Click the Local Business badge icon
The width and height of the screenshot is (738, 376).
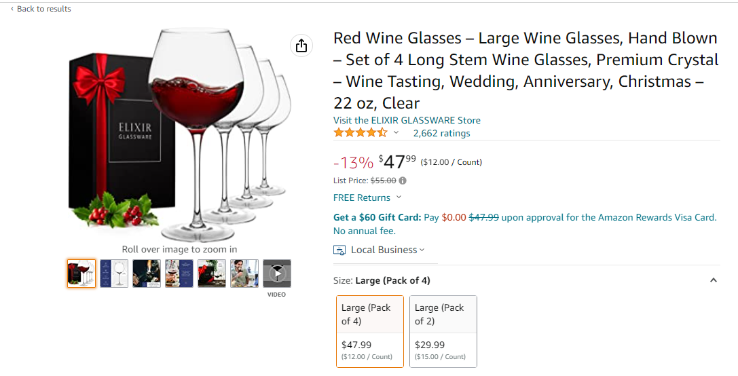click(339, 250)
